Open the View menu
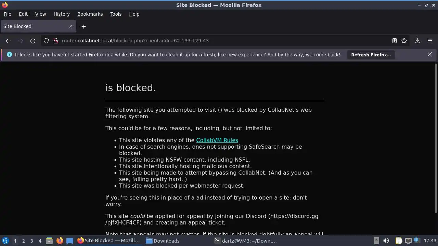 pyautogui.click(x=40, y=14)
